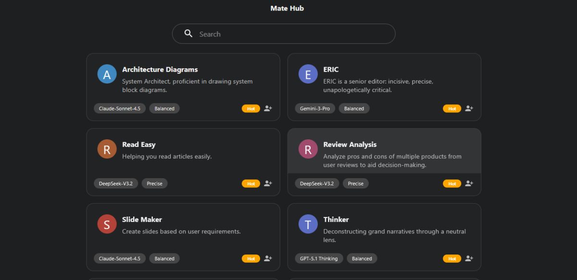Type in the Mate Hub search field
577x280 pixels.
pyautogui.click(x=293, y=34)
